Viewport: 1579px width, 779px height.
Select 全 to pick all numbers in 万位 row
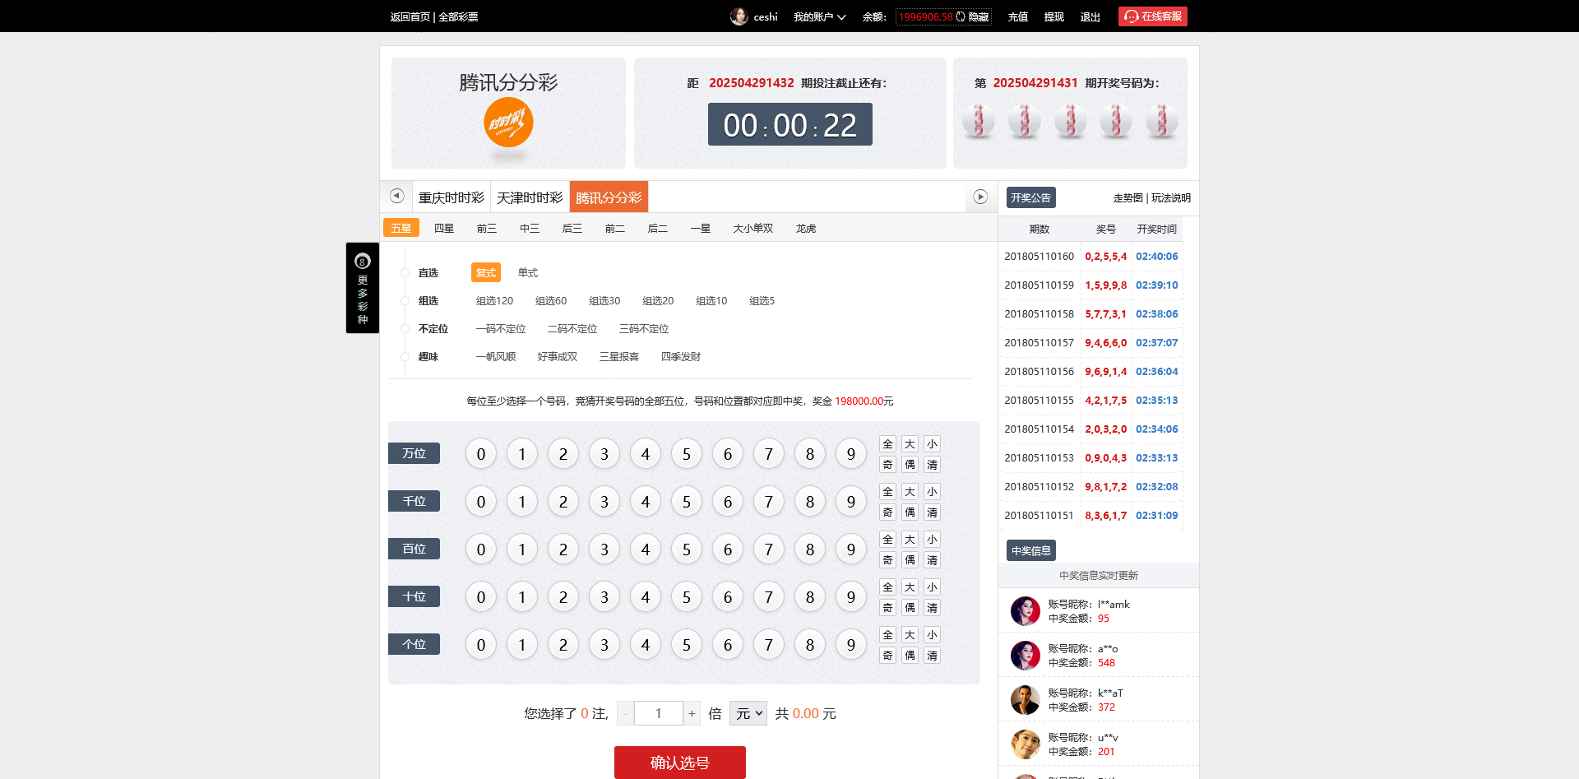point(887,443)
